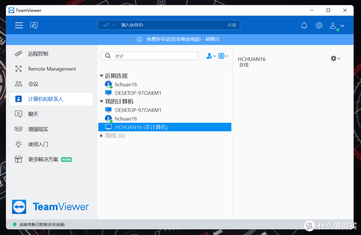Open the hamburger menu
Screen dimensions: 361x235
tap(19, 25)
